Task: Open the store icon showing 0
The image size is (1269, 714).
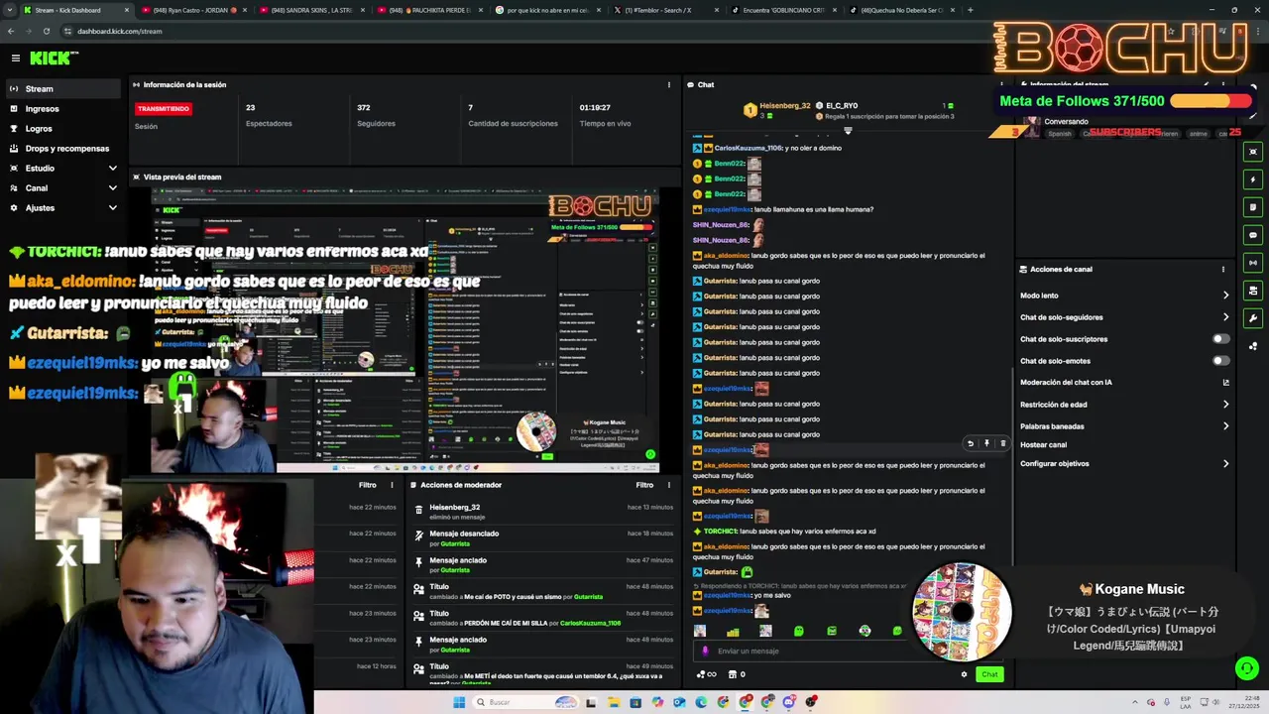Action: pyautogui.click(x=737, y=674)
